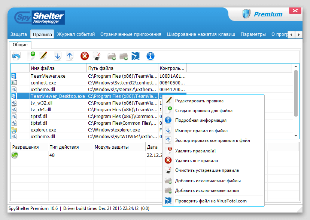Image resolution: width=310 pixels, height=220 pixels.
Task: Click the blue info toolbar icon
Action: pos(151,56)
